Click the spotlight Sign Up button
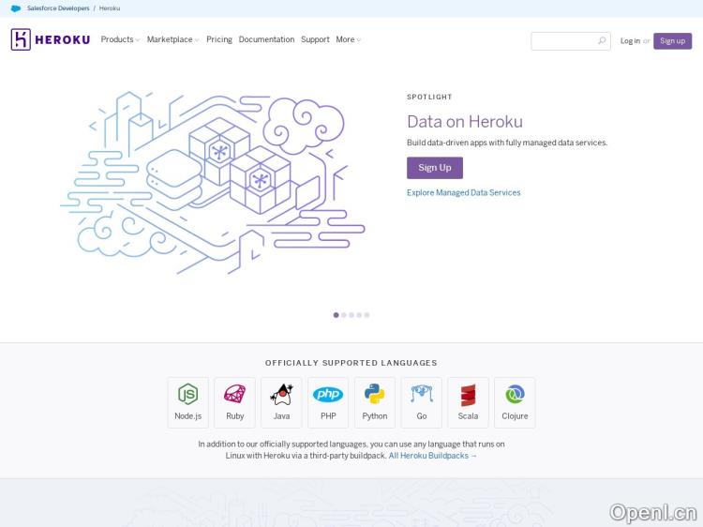This screenshot has height=527, width=703. point(434,168)
